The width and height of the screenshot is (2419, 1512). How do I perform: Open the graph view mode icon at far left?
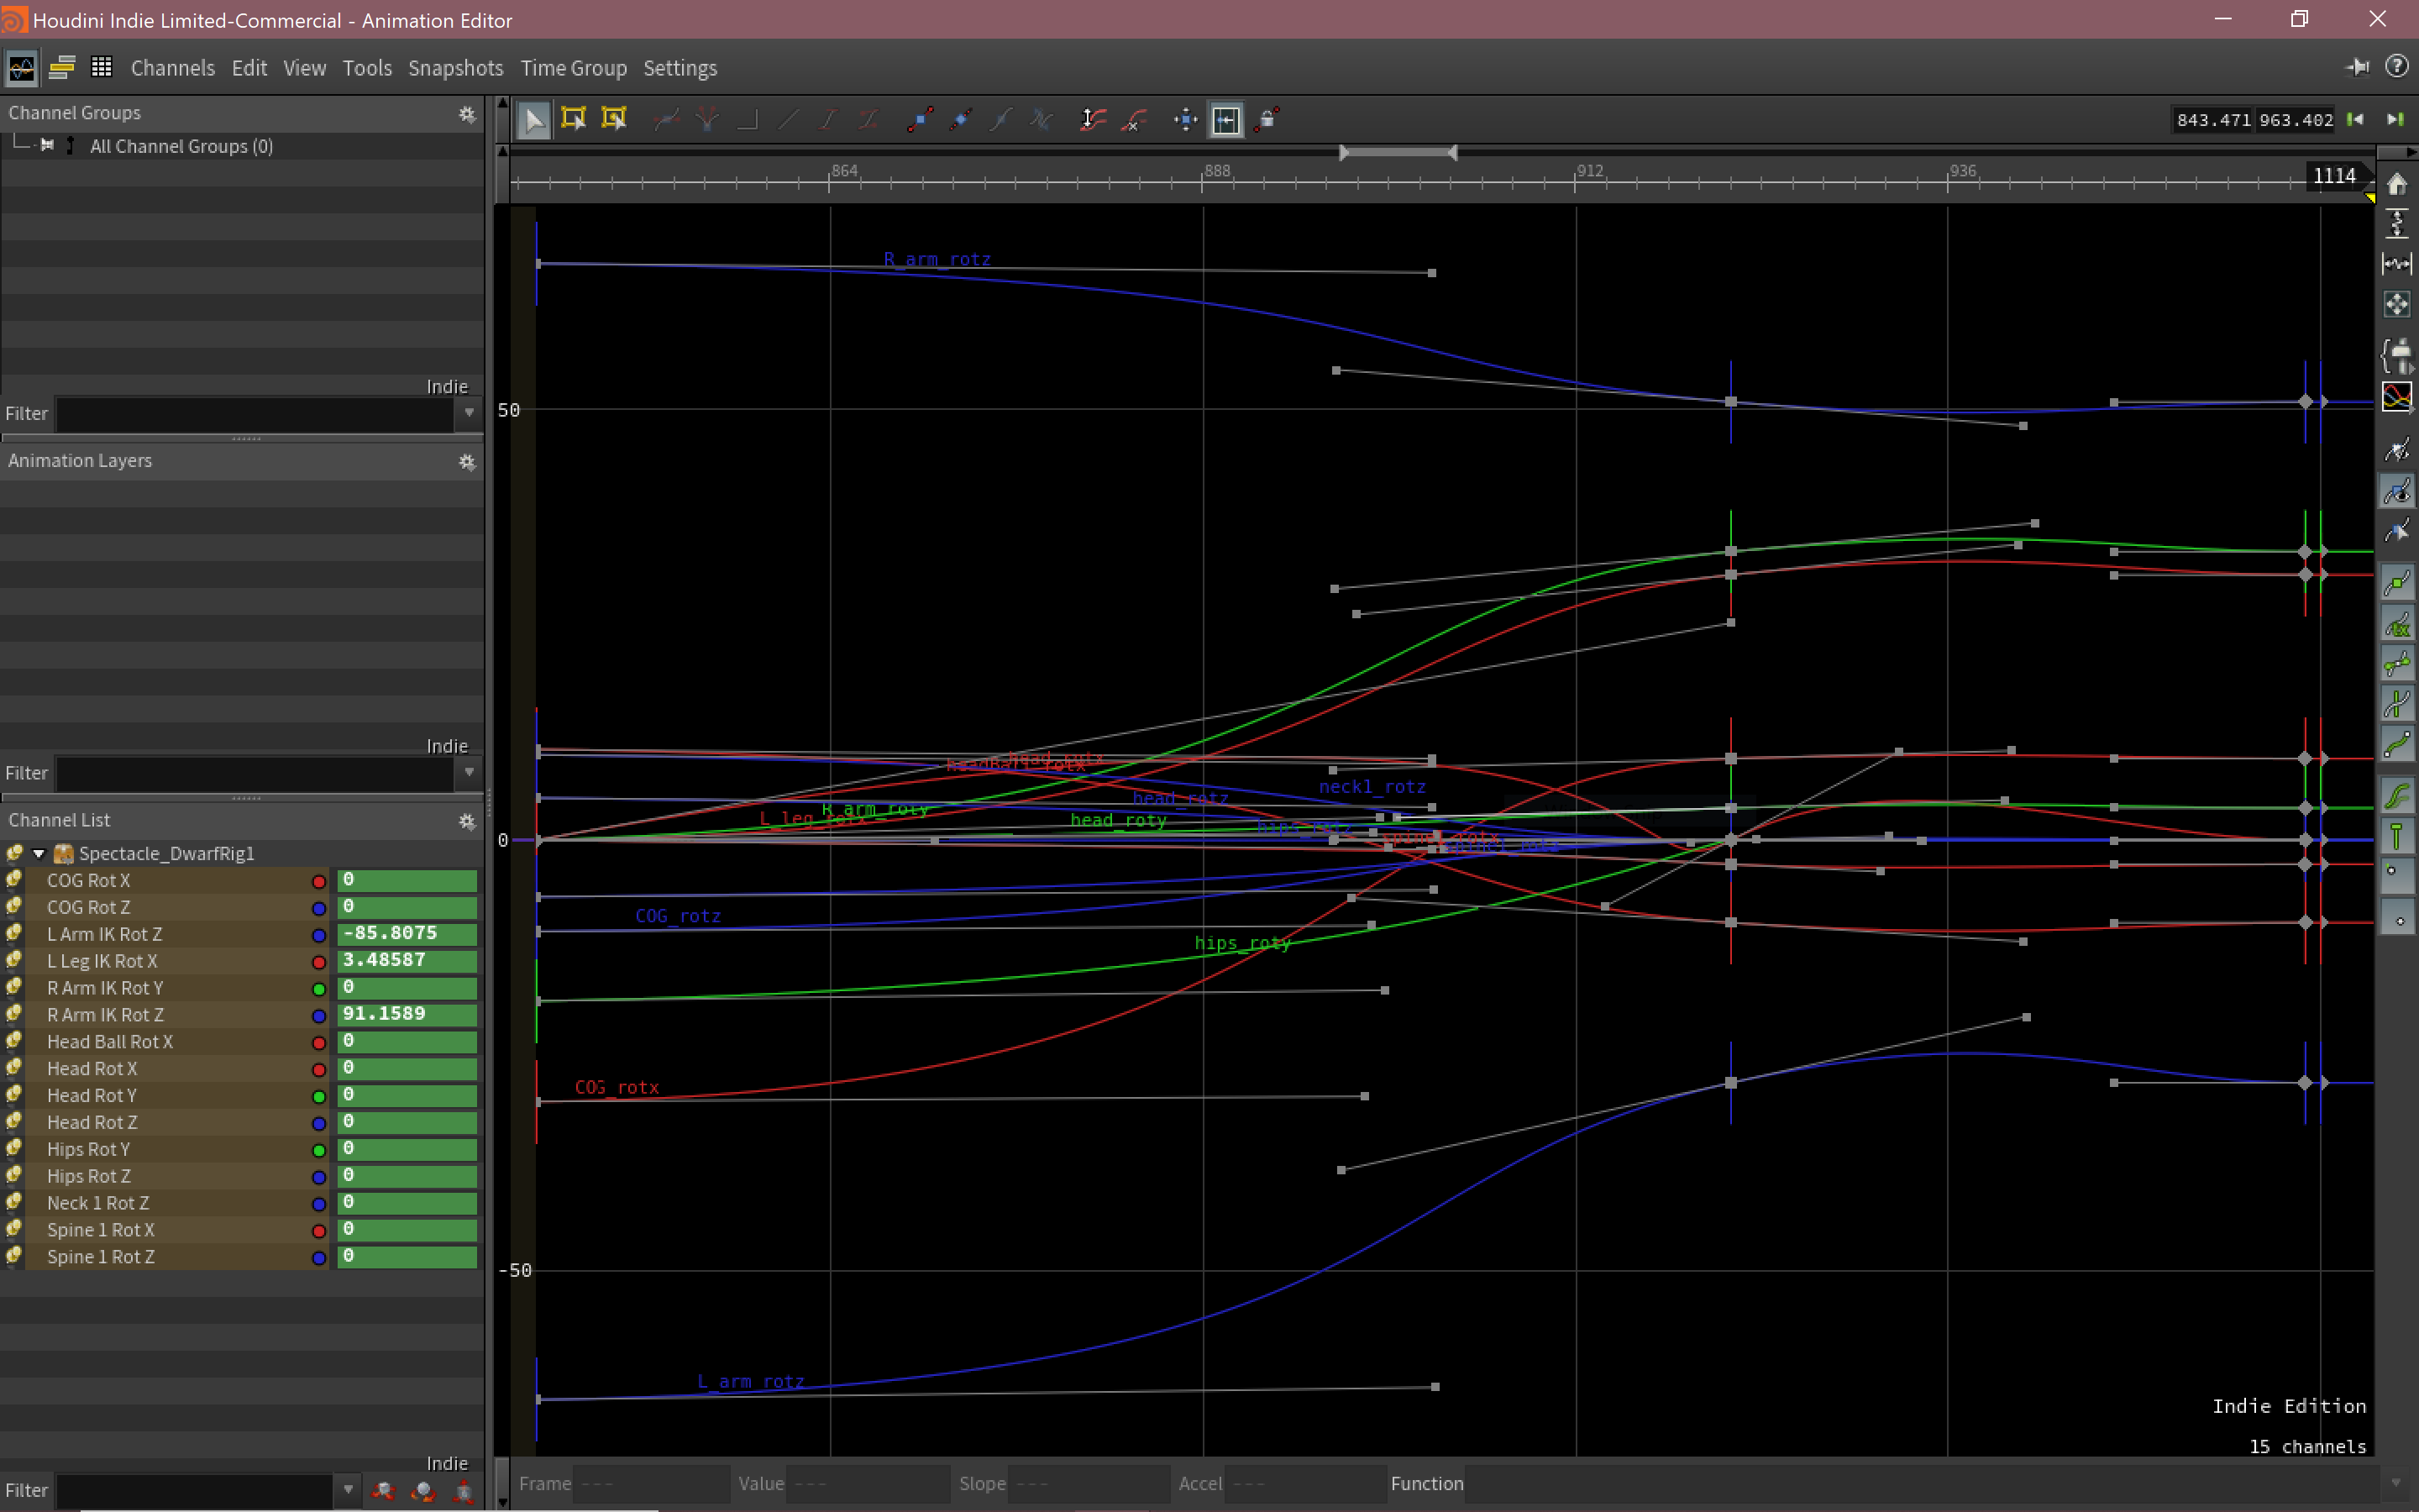pyautogui.click(x=21, y=68)
